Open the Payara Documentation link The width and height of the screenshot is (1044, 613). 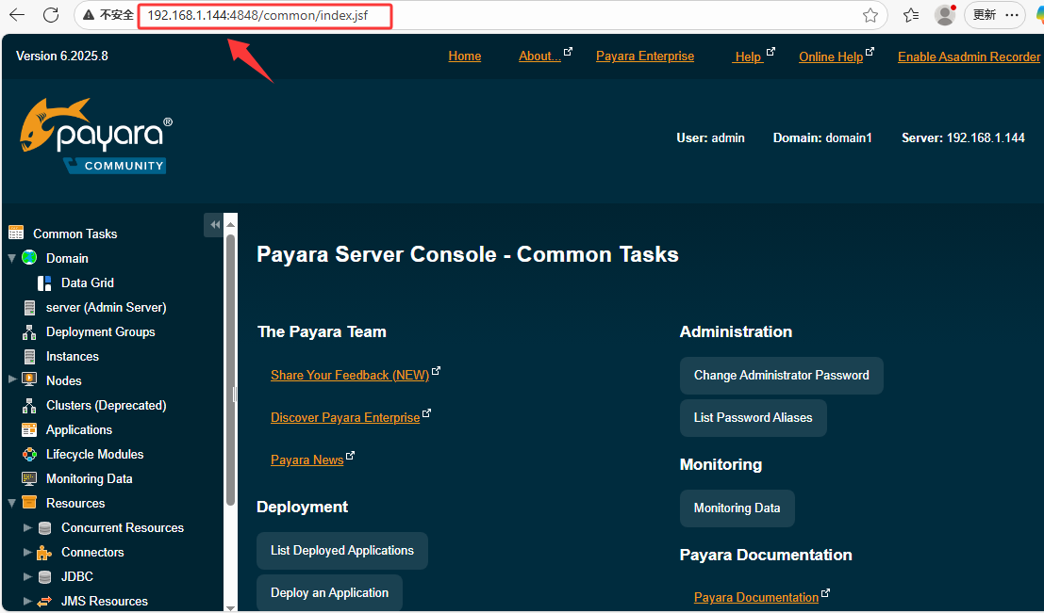click(755, 597)
